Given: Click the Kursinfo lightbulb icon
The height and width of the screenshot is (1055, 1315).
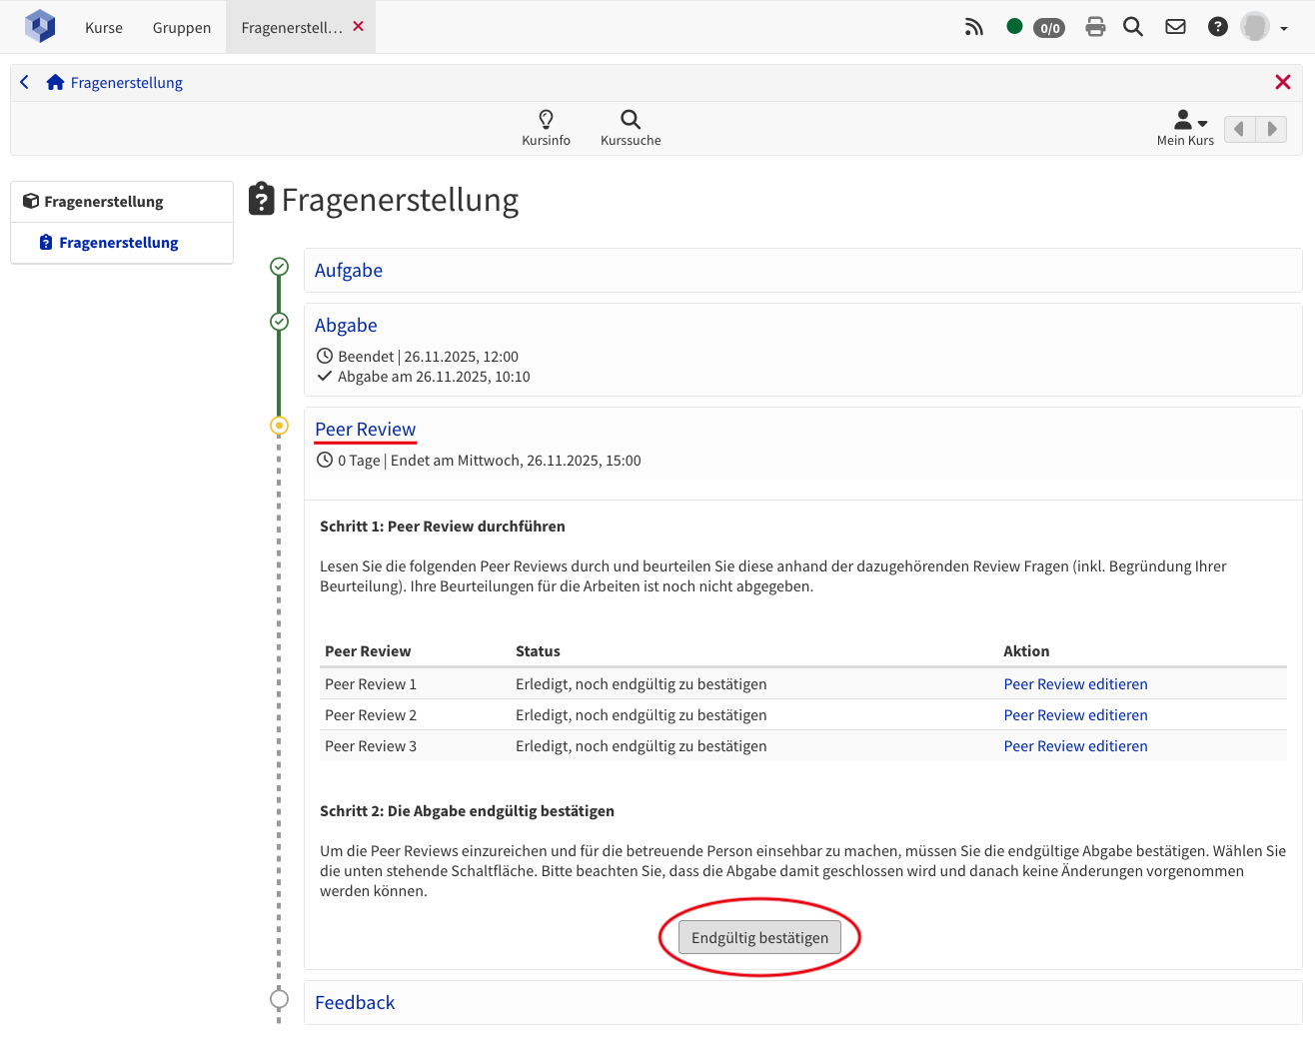Looking at the screenshot, I should tap(546, 120).
